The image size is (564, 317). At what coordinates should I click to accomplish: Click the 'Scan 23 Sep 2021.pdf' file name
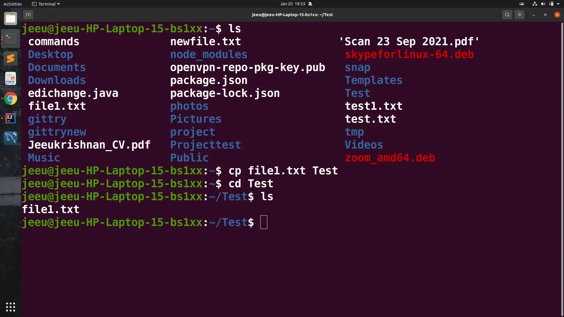click(x=409, y=41)
